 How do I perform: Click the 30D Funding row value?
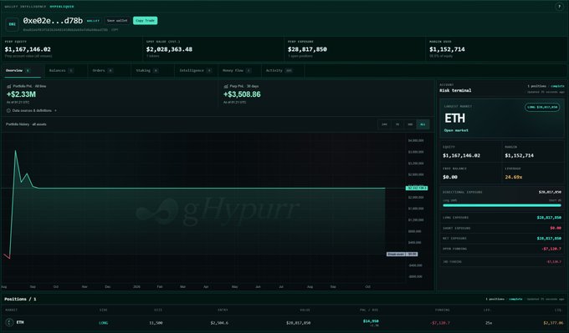(554, 262)
